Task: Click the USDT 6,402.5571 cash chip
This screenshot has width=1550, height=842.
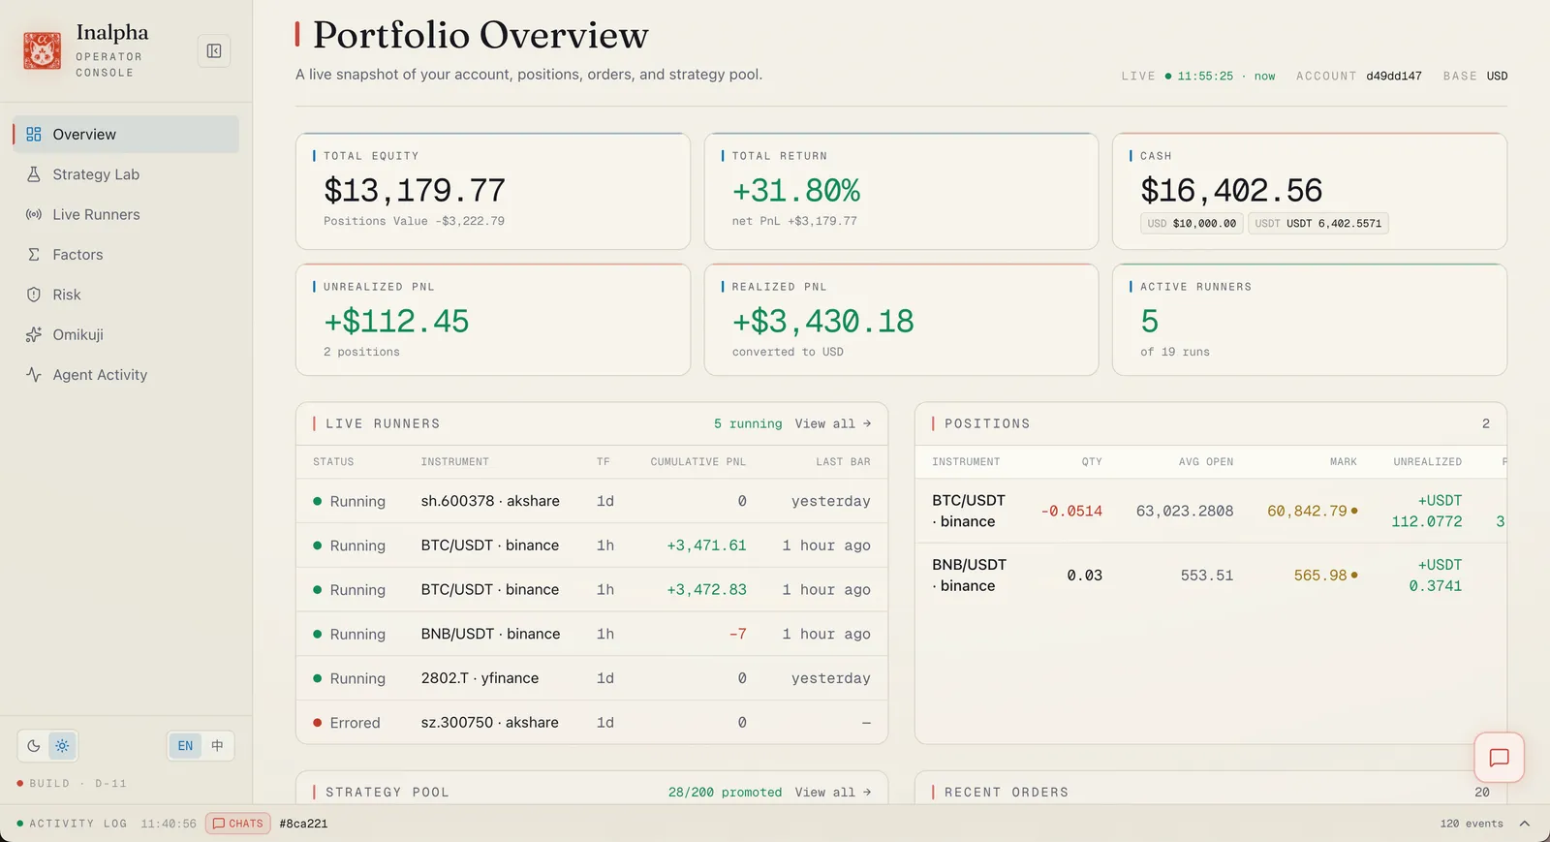Action: click(x=1318, y=224)
